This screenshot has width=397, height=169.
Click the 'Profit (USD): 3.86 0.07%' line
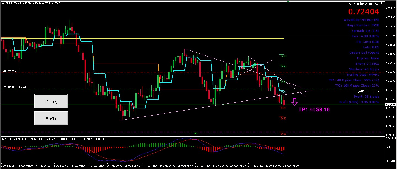(359, 102)
